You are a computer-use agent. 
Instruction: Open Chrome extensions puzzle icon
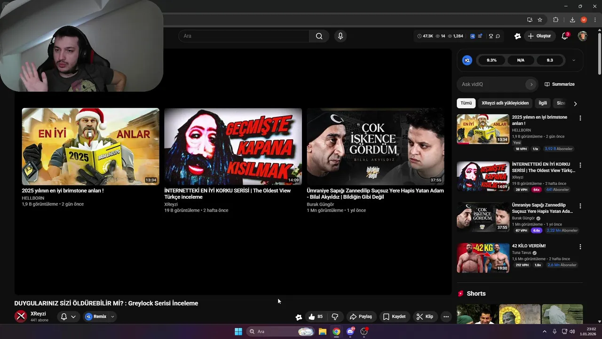coord(556,20)
